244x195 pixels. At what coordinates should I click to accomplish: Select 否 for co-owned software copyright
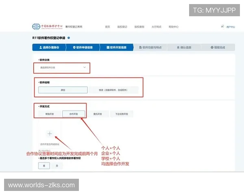(x=57, y=166)
